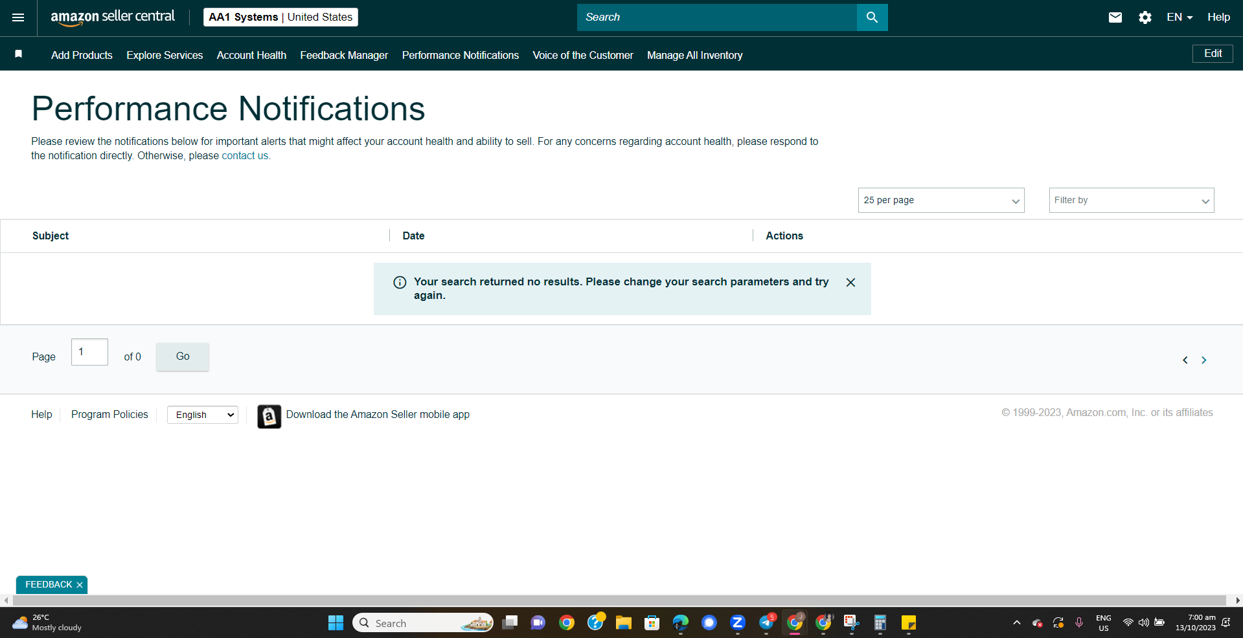This screenshot has height=638, width=1243.
Task: Click the Edit button in nav bar
Action: click(1213, 54)
